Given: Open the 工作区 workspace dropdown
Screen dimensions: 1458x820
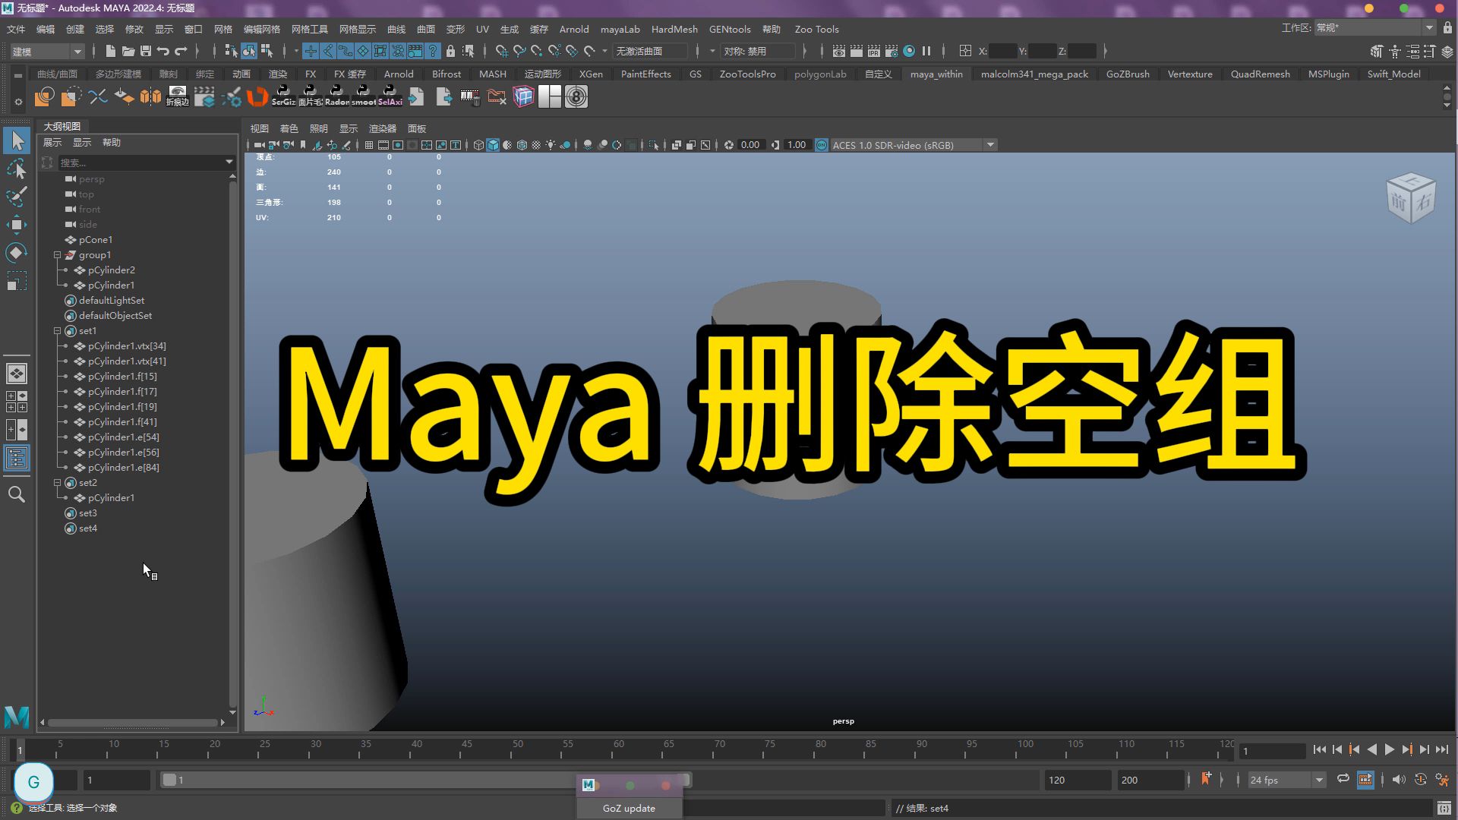Looking at the screenshot, I should coord(1374,28).
